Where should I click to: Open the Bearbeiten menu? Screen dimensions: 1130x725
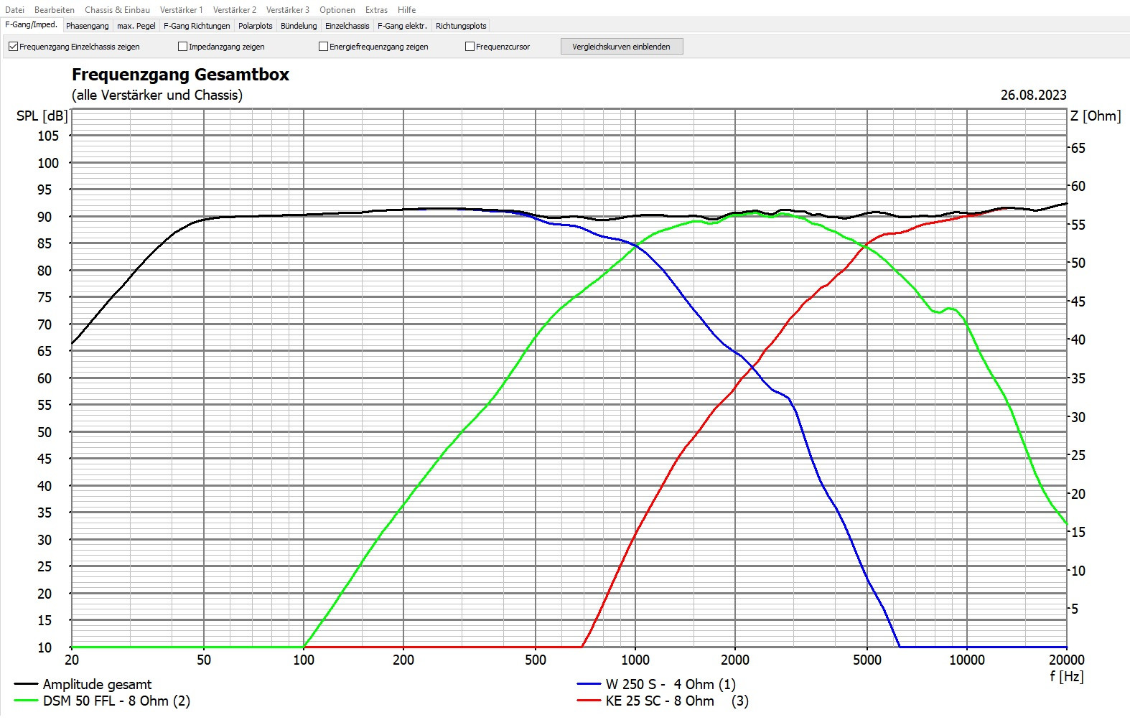(55, 10)
